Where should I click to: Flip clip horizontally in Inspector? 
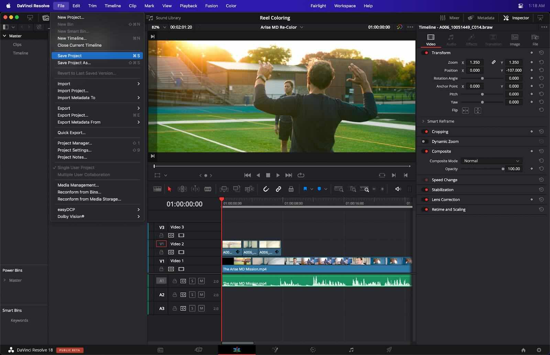pos(465,110)
